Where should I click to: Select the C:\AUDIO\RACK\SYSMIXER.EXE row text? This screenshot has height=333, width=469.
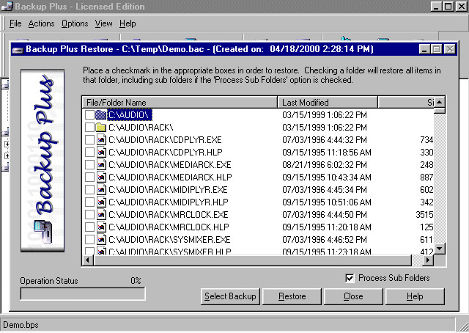coord(169,240)
